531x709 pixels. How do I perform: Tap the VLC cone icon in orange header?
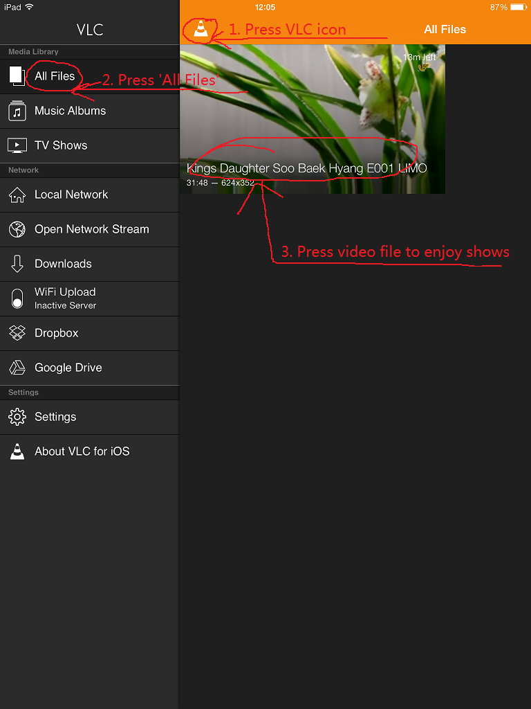tap(200, 29)
